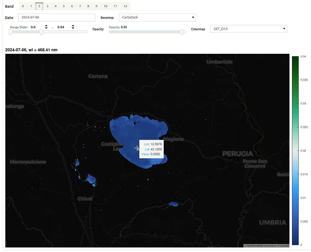Select band 7 button
Image resolution: width=311 pixels, height=252 pixels.
pyautogui.click(x=80, y=6)
